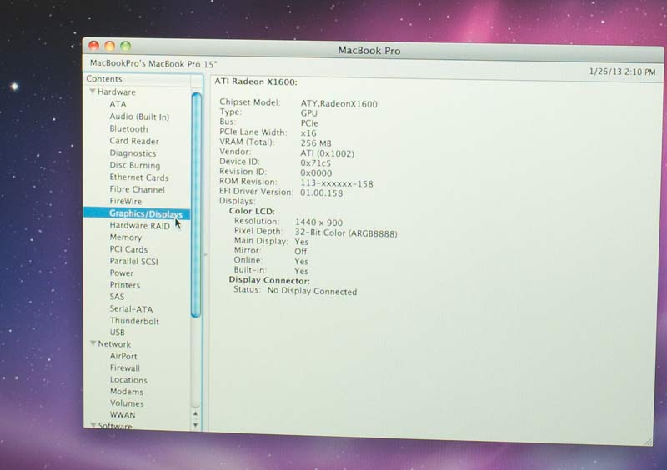The image size is (667, 470).
Task: Click the ATI (0x1002) vendor value
Action: [327, 153]
